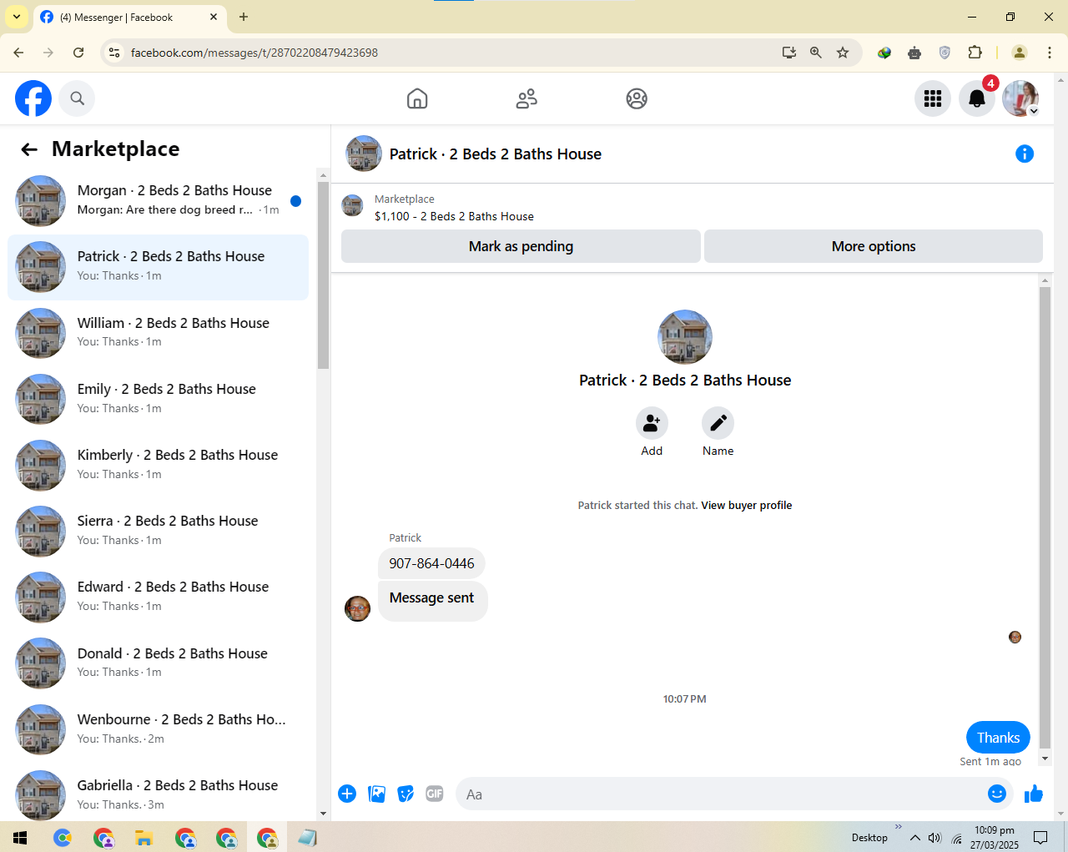The width and height of the screenshot is (1068, 852).
Task: Click the Thanks sent message bubble
Action: point(998,738)
